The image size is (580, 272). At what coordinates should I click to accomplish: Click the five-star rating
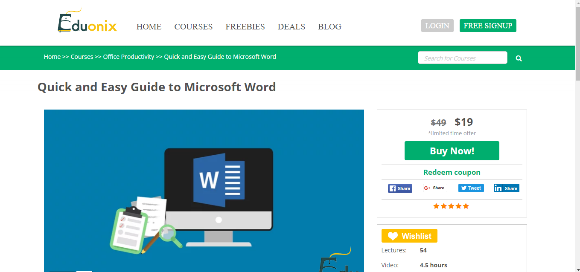click(x=451, y=206)
